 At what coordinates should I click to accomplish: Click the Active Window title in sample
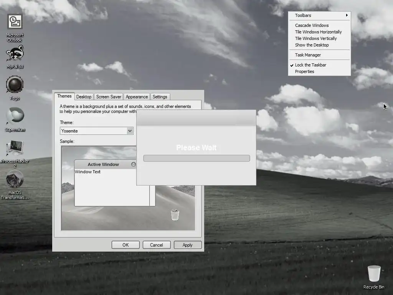pos(103,164)
